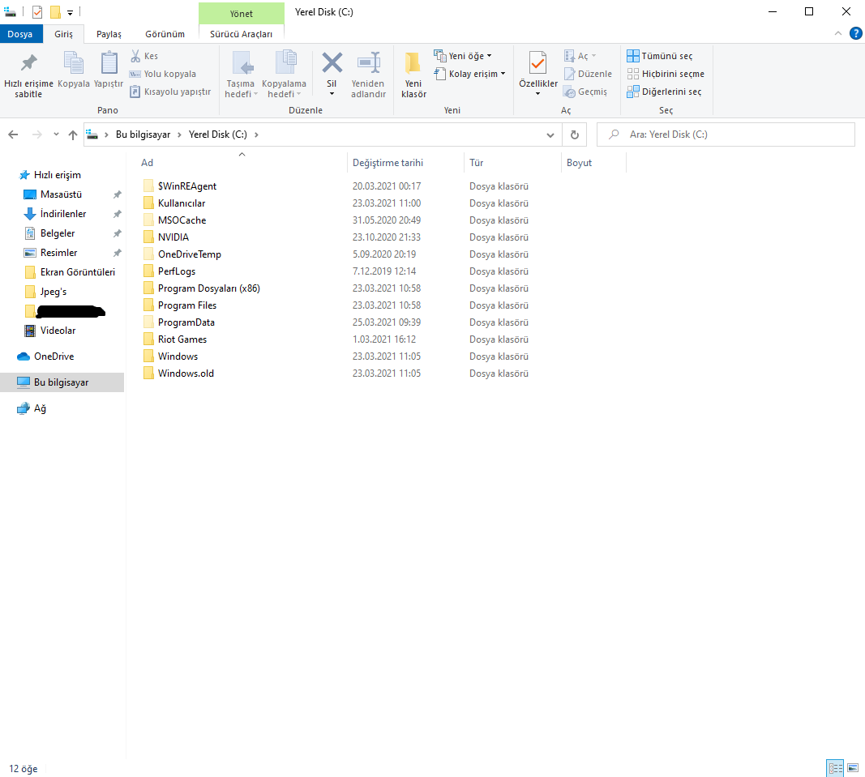Switch to the Paylaş tab

tap(109, 34)
